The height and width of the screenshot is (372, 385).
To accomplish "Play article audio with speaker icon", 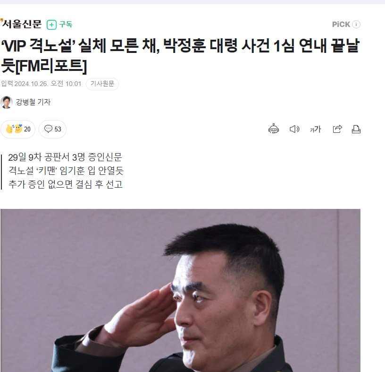I will 294,129.
